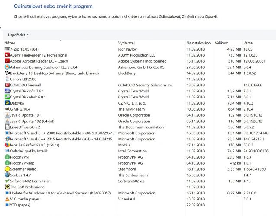Select version 1.6840.41260

point(254,169)
